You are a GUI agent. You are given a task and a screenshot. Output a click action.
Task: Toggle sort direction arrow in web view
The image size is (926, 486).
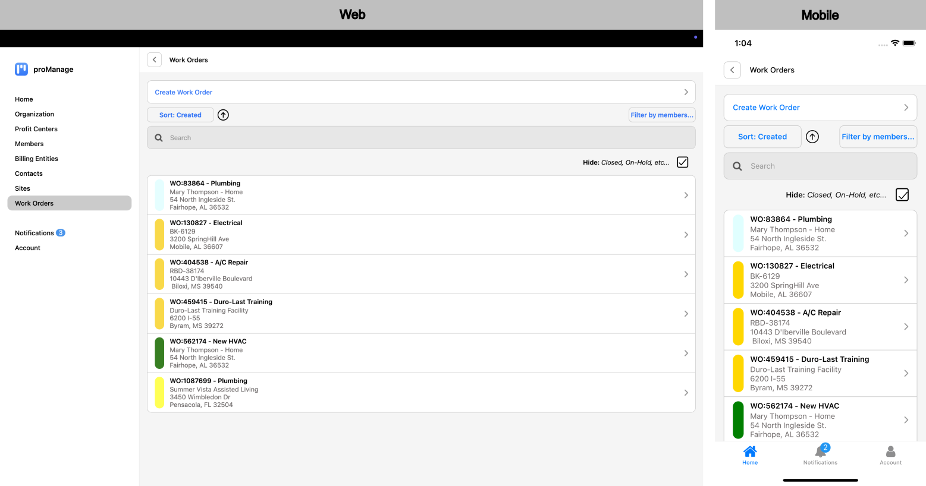click(223, 115)
